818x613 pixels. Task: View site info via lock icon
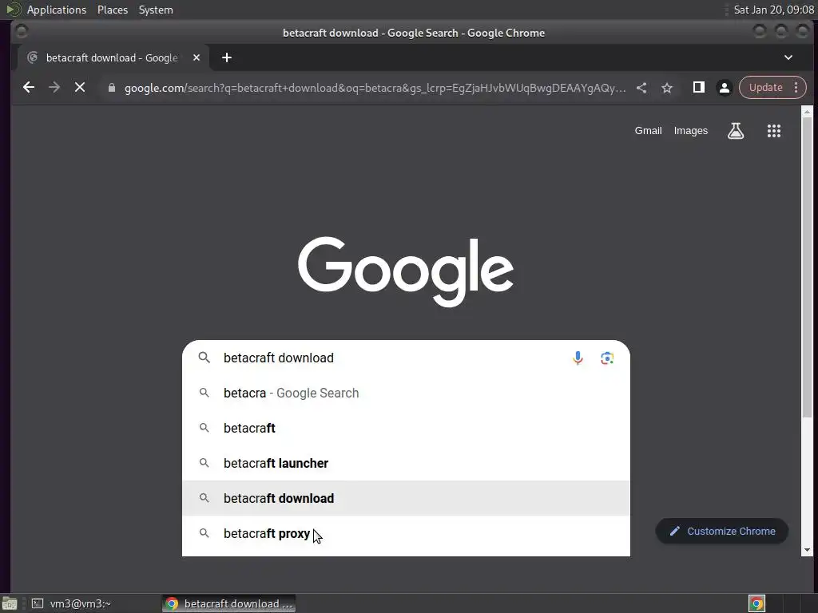111,88
